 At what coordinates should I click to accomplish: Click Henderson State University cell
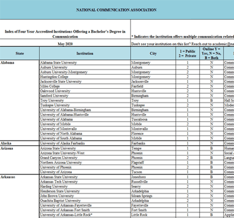(x=85, y=191)
